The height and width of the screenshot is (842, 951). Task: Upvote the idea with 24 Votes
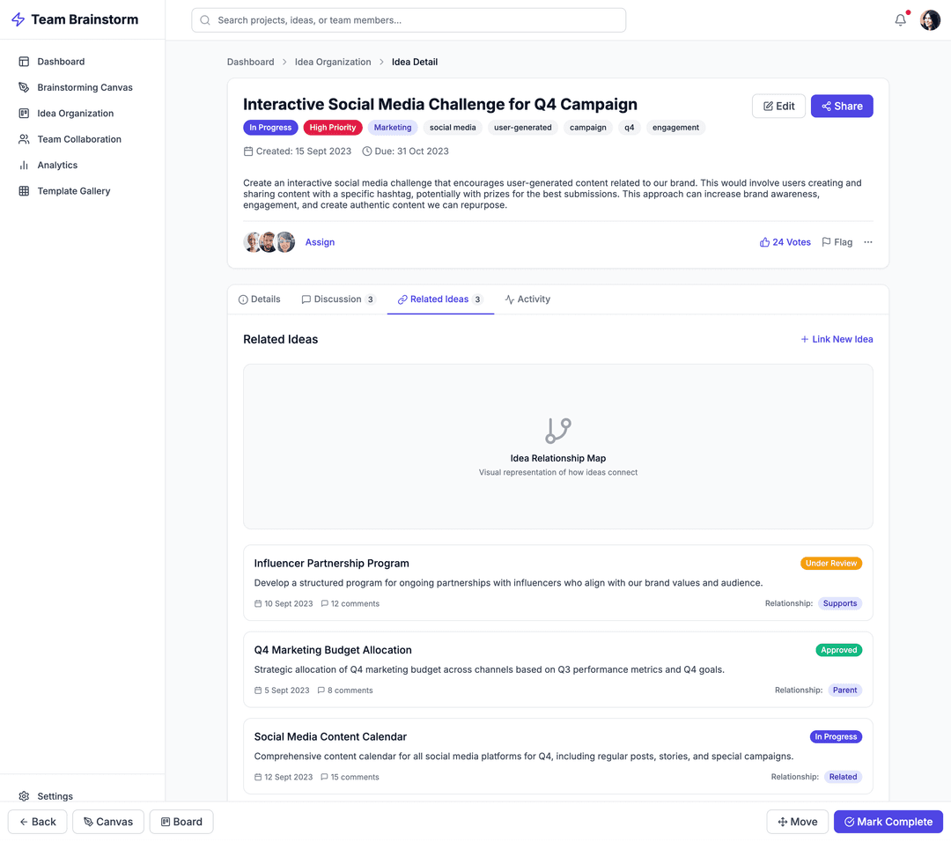tap(785, 242)
